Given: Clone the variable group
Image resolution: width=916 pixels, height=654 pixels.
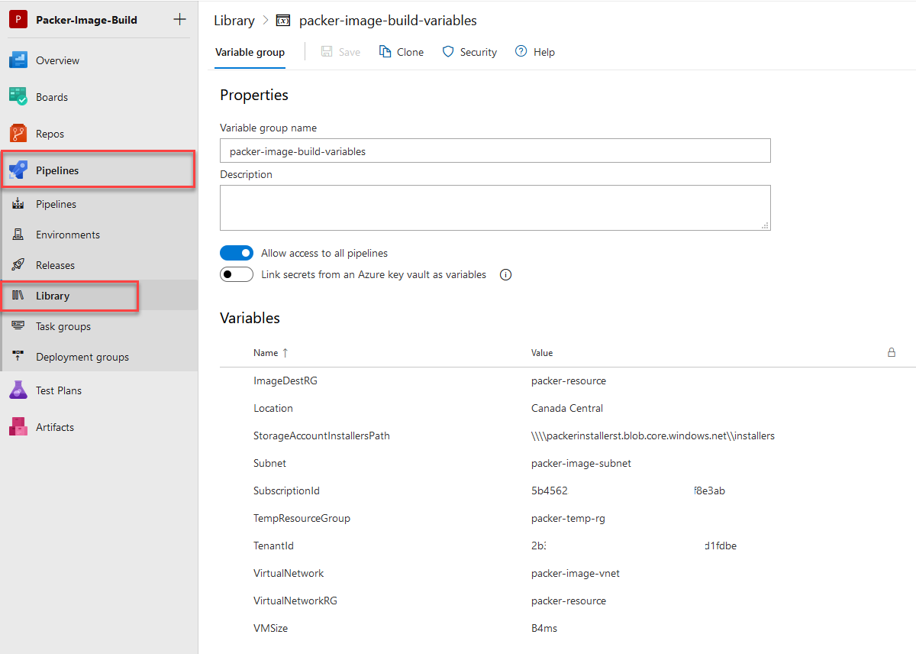Looking at the screenshot, I should [x=401, y=51].
